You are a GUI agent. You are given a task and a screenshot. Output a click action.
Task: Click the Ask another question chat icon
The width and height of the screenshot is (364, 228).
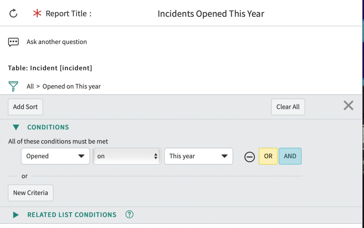(x=13, y=42)
